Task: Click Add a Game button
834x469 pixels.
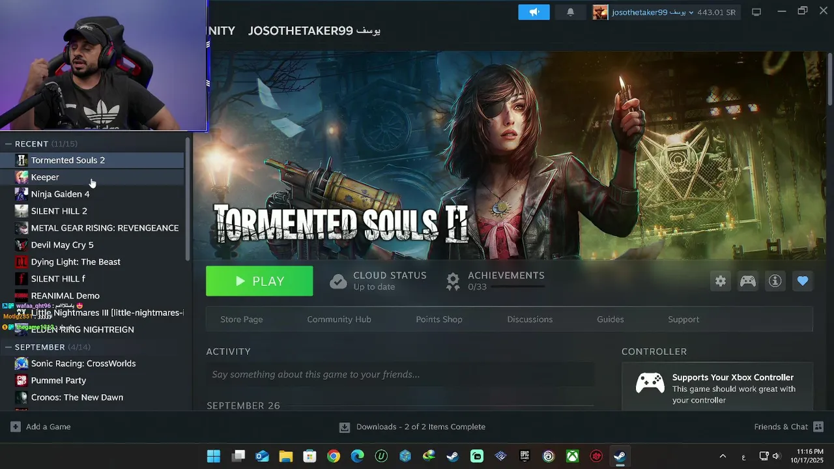Action: [x=40, y=427]
